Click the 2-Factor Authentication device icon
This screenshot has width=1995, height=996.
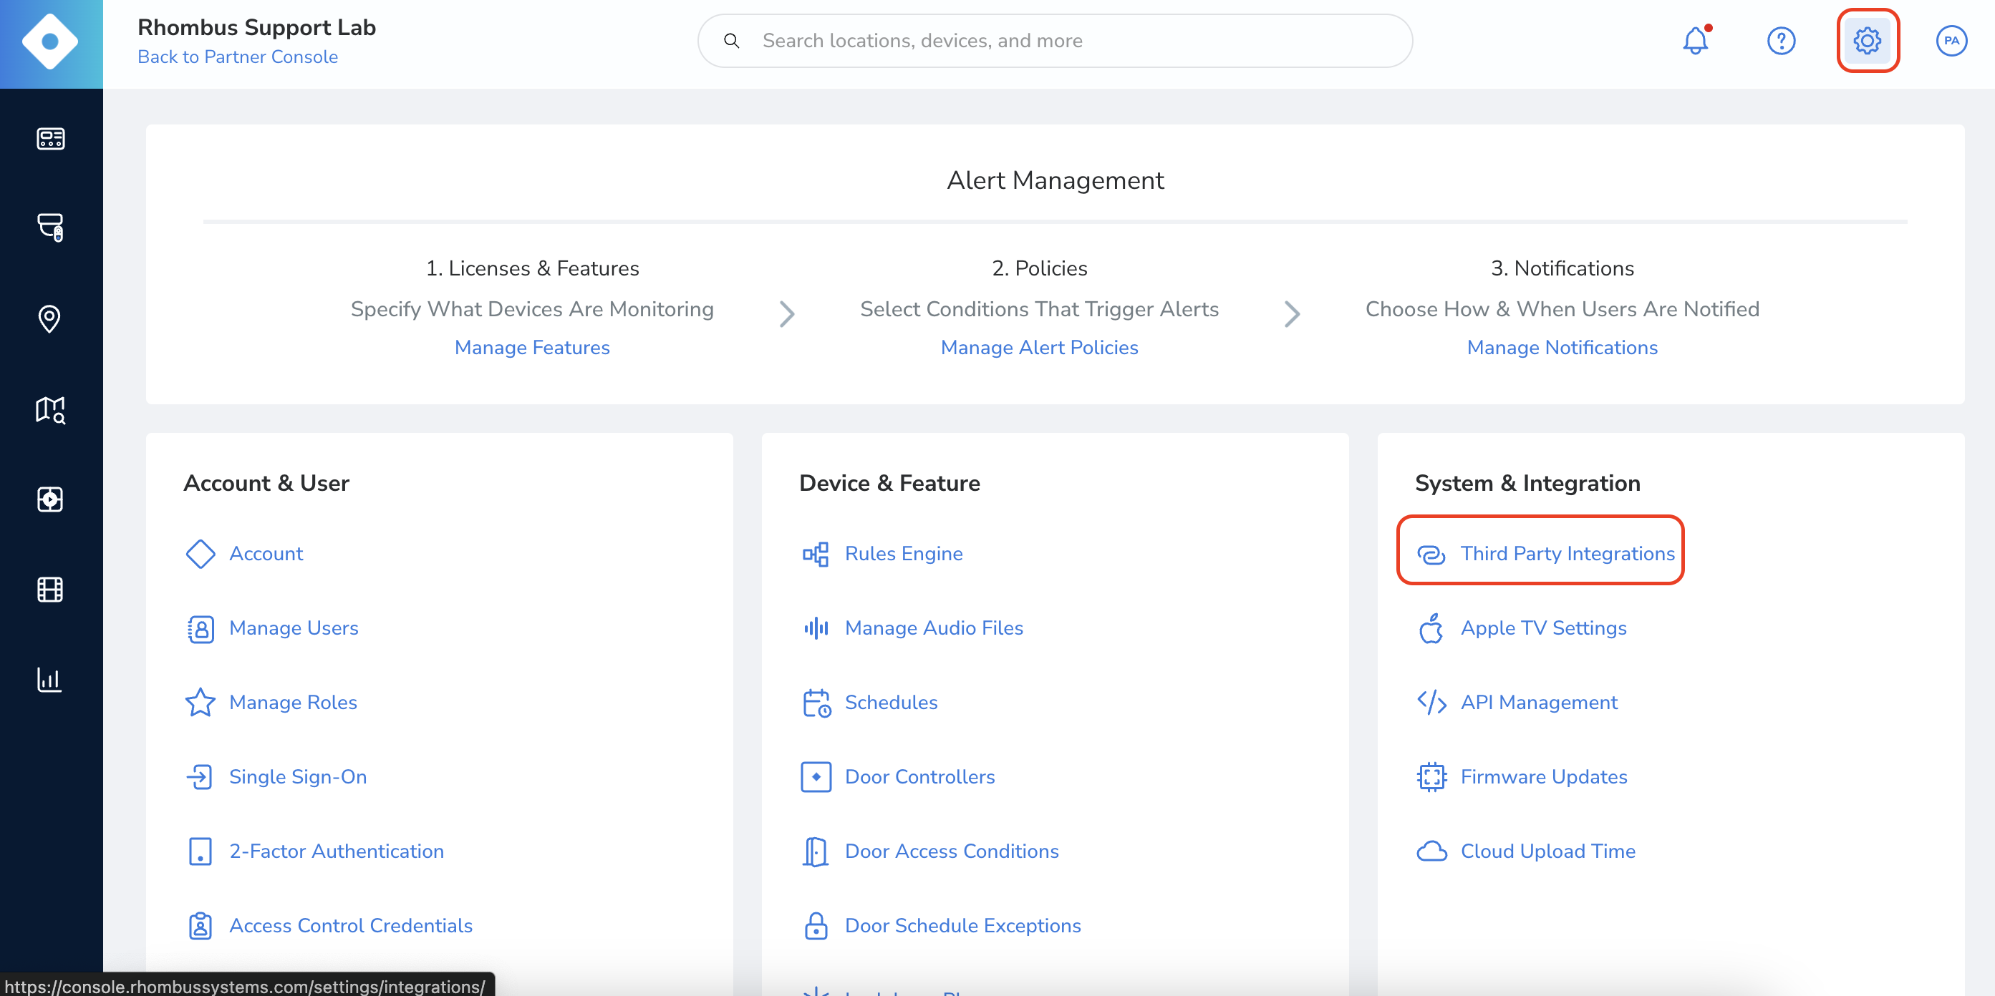pos(201,851)
